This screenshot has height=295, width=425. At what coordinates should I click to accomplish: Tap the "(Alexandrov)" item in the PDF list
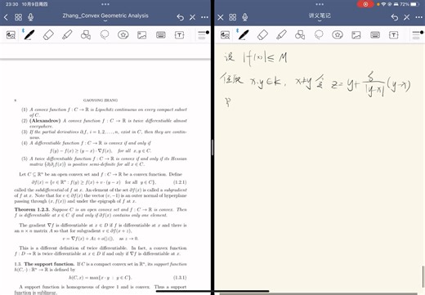pyautogui.click(x=45, y=121)
